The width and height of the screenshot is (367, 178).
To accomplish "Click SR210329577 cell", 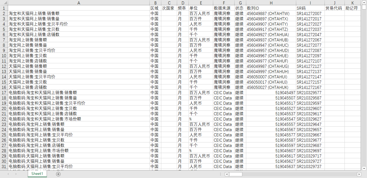I will pyautogui.click(x=310, y=92).
